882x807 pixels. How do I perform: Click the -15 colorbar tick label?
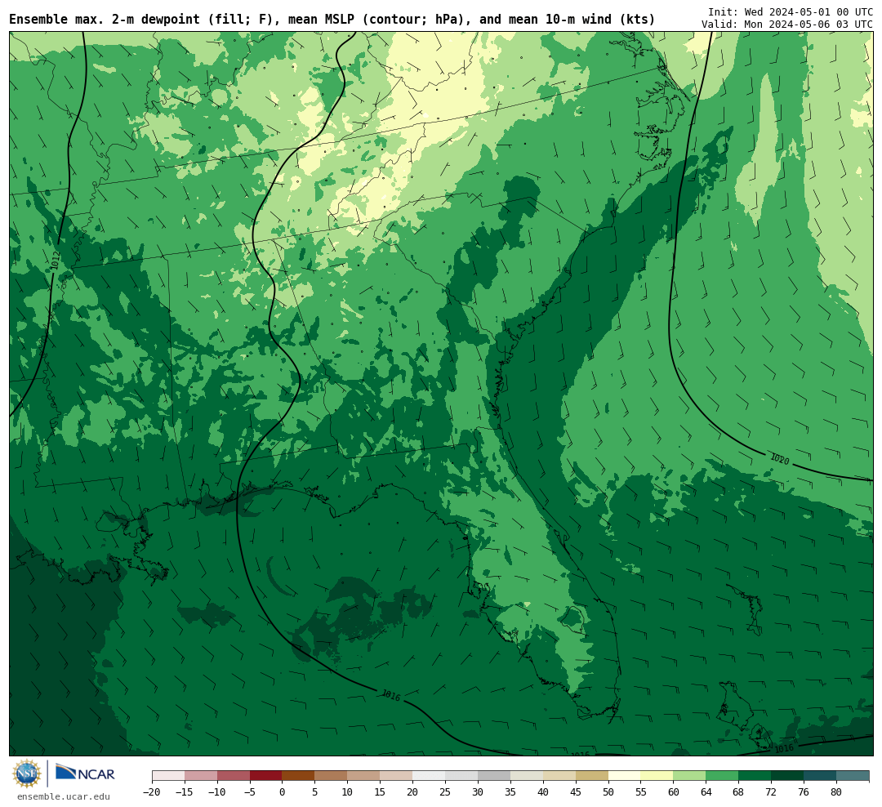click(185, 791)
